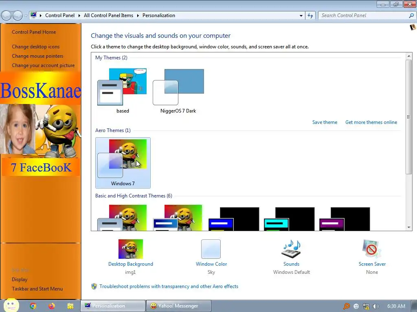417x312 pixels.
Task: Click the network tray icon
Action: [366, 306]
